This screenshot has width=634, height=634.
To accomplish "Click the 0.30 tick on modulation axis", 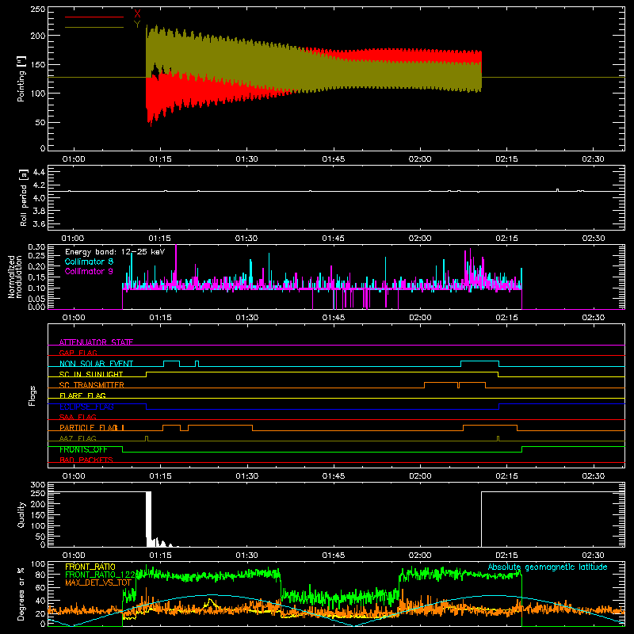I will (x=36, y=246).
